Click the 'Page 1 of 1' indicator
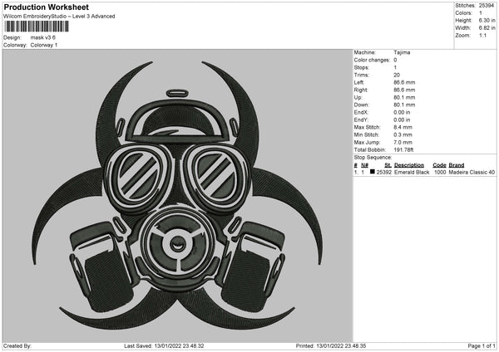Screen dimensions: 499x352 click(482, 346)
